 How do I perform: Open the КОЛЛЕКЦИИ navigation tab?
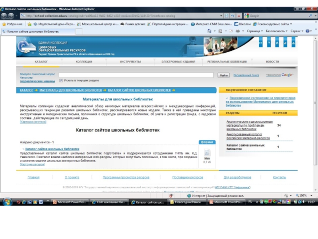84,62
